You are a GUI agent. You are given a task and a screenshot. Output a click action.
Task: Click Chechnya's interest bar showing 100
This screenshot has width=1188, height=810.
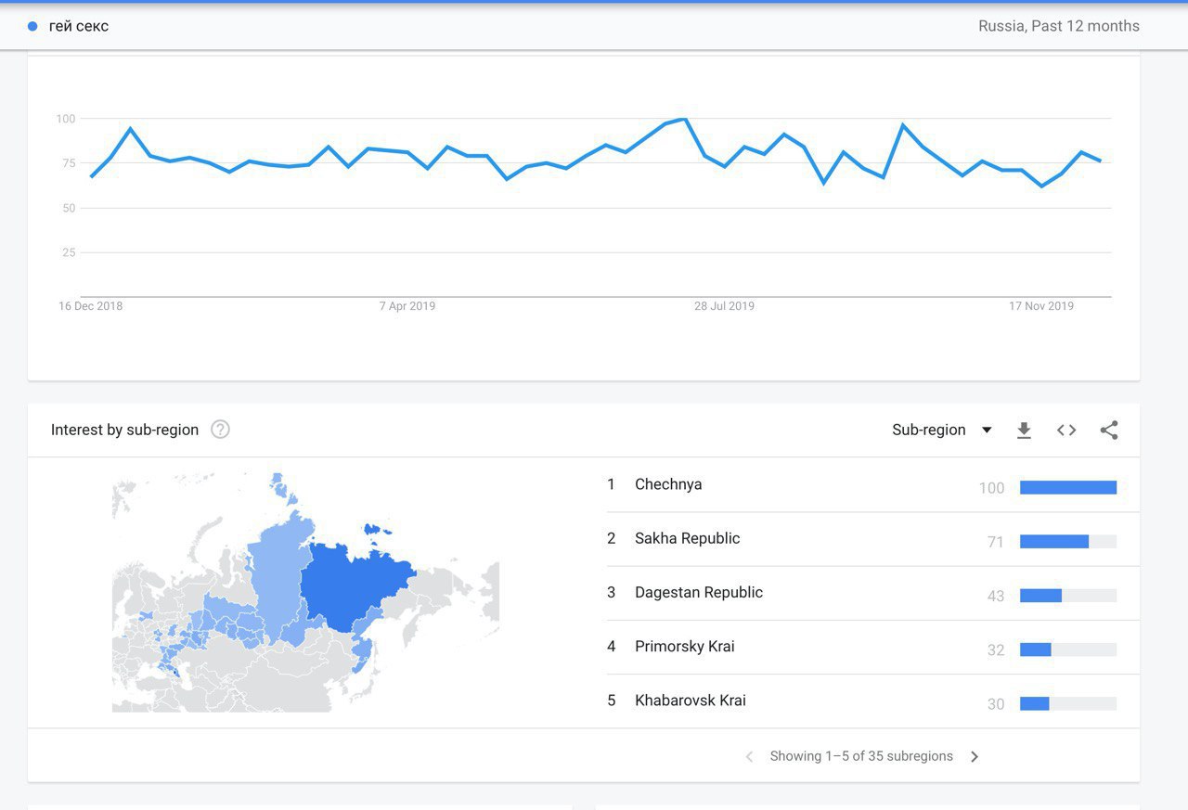(1068, 488)
